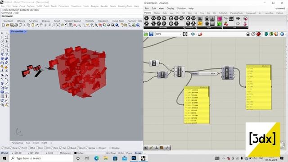Image resolution: width=288 pixels, height=162 pixels.
Task: Click the Undo arrow in Rhino toolbar
Action: coord(37,25)
